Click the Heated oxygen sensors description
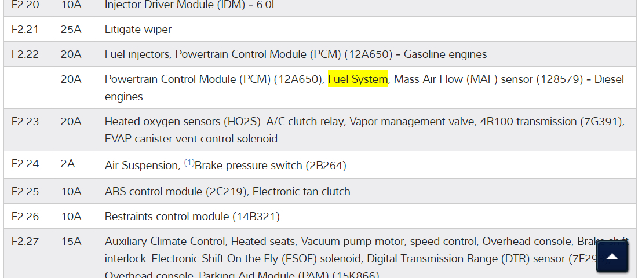Image resolution: width=642 pixels, height=278 pixels. [364, 130]
